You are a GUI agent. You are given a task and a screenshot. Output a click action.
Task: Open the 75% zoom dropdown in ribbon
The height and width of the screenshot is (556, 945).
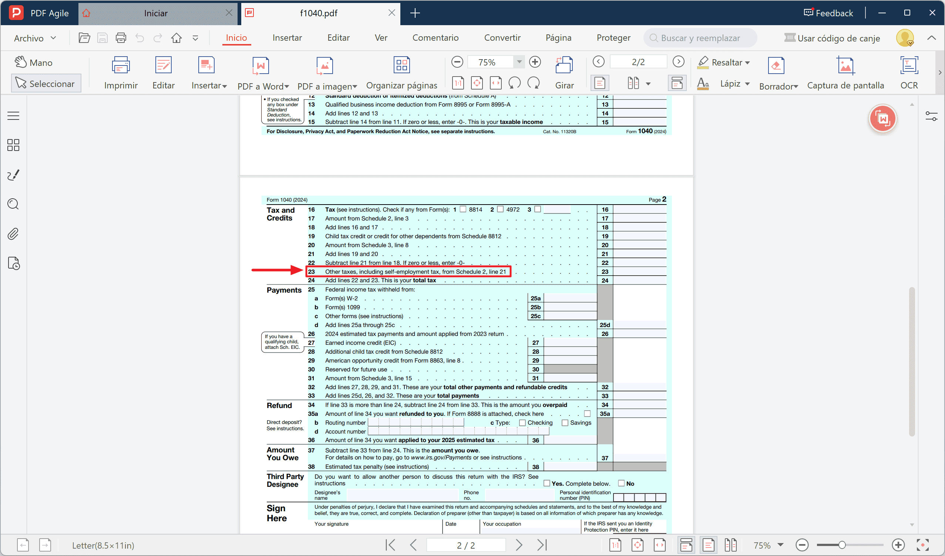tap(519, 62)
